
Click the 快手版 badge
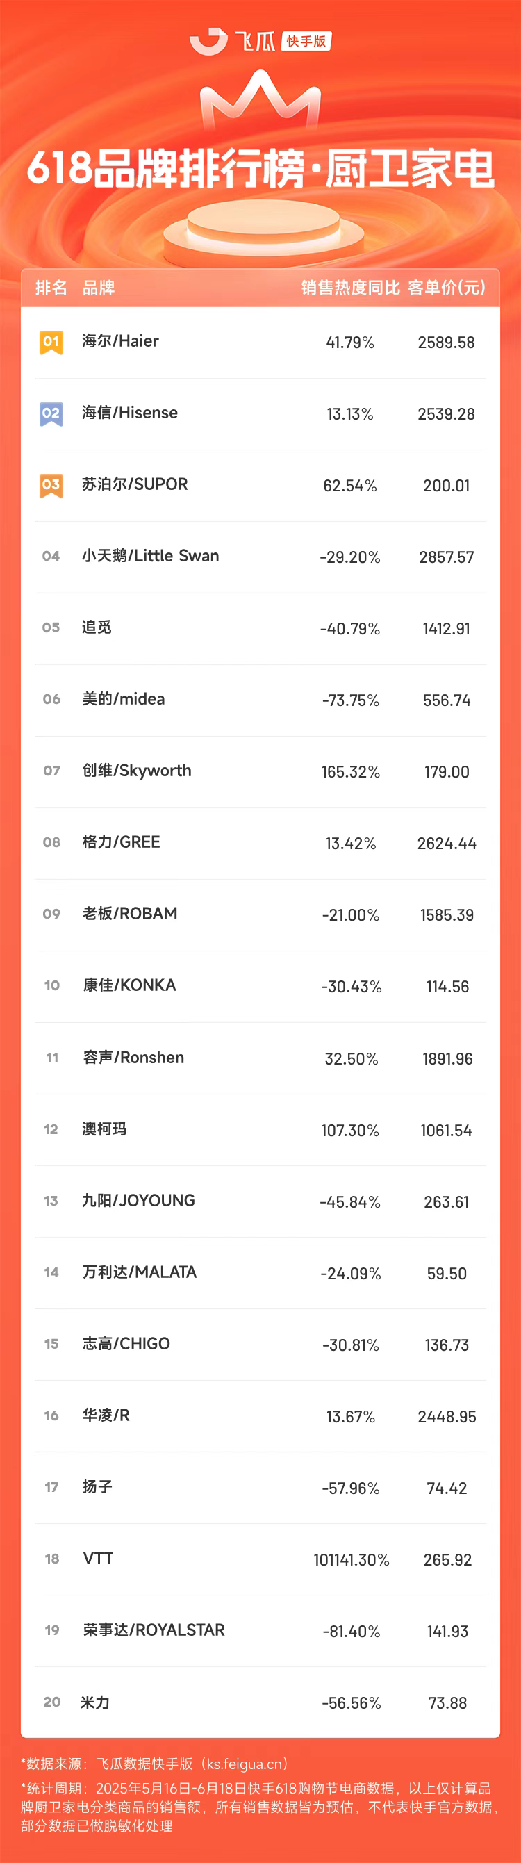[x=306, y=41]
